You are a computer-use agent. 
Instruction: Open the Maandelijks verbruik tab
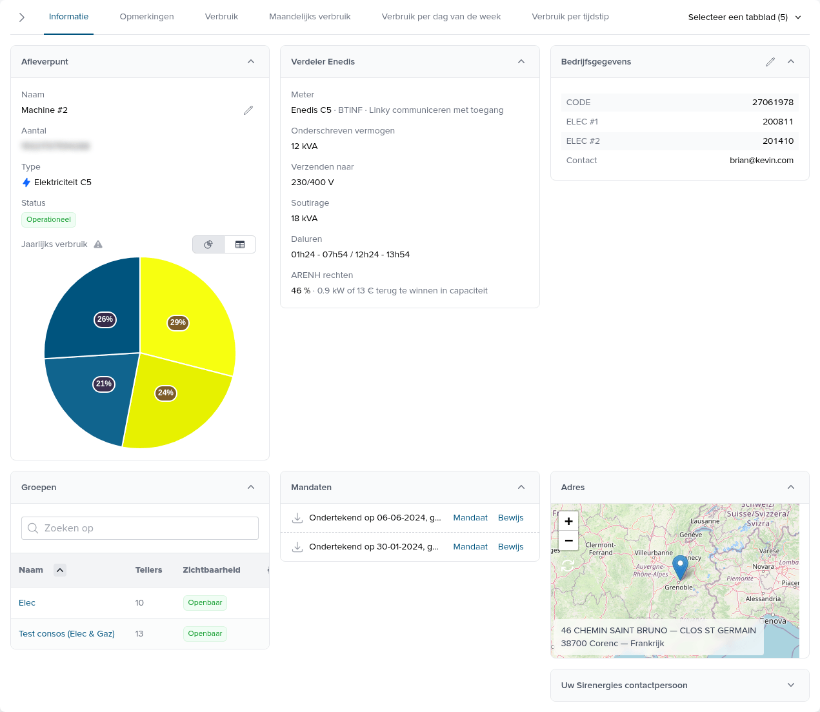pos(310,17)
